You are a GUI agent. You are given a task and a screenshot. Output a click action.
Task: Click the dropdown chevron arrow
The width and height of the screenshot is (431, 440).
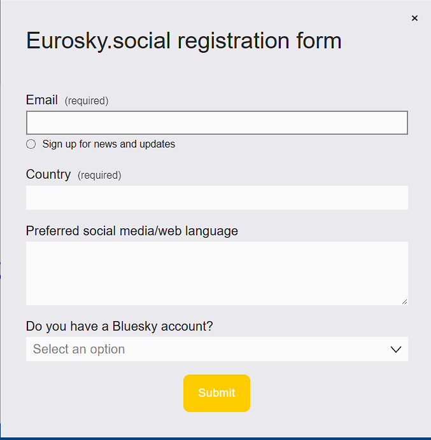pos(395,349)
